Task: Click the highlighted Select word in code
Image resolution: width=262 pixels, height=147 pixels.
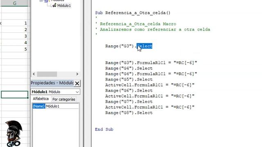Action: click(x=145, y=46)
